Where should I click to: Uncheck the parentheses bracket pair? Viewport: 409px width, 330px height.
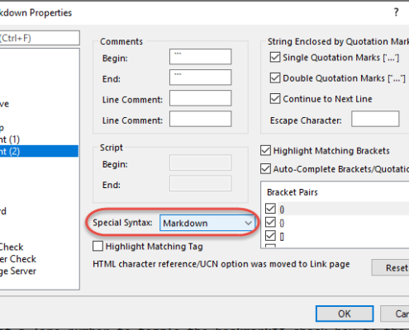pyautogui.click(x=270, y=209)
